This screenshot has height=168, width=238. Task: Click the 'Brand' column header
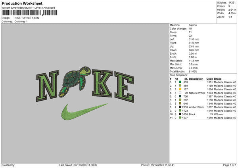tap(218, 79)
